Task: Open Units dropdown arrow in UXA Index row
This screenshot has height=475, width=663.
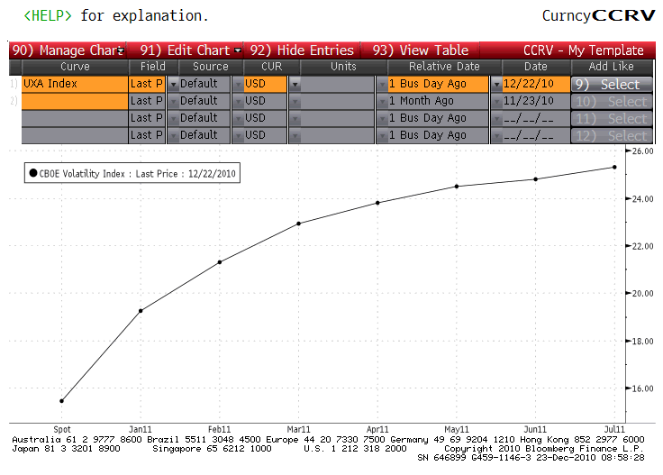Action: click(x=295, y=84)
